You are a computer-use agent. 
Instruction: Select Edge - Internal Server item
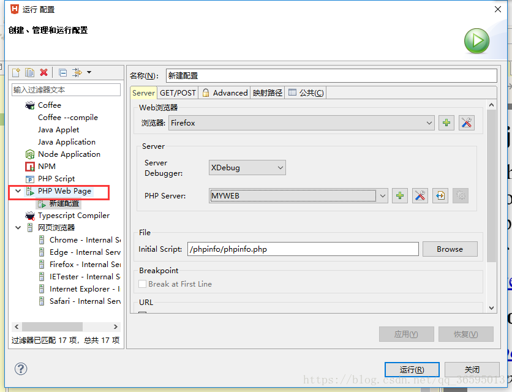point(85,252)
